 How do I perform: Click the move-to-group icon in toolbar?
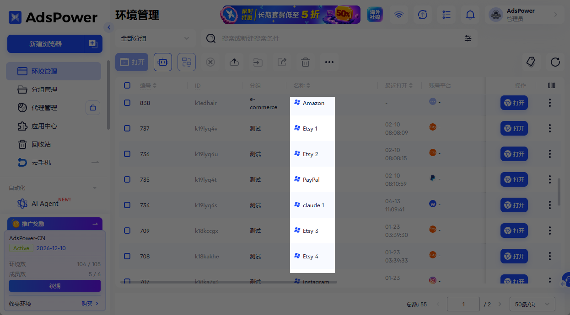[258, 62]
